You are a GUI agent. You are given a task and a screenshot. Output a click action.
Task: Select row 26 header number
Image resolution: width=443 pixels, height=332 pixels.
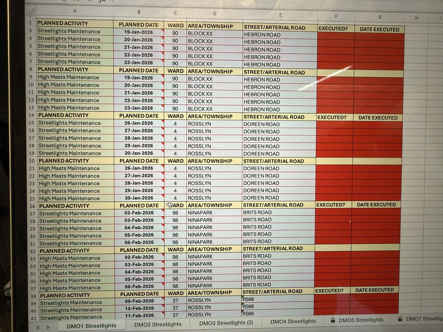point(32,206)
